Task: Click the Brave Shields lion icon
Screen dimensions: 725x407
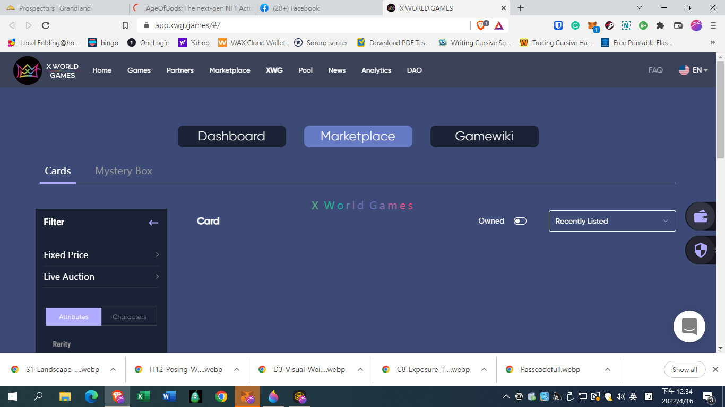Action: [481, 25]
